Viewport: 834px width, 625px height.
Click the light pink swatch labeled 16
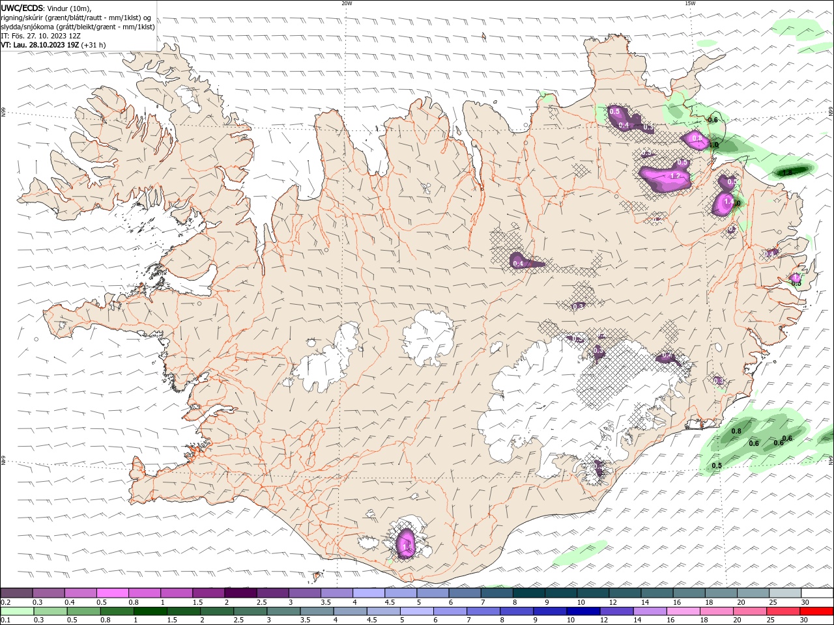683,611
